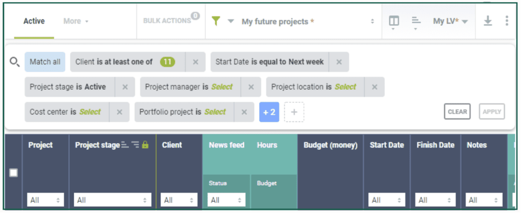This screenshot has width=521, height=213.
Task: Download the list using the export icon
Action: tap(487, 21)
